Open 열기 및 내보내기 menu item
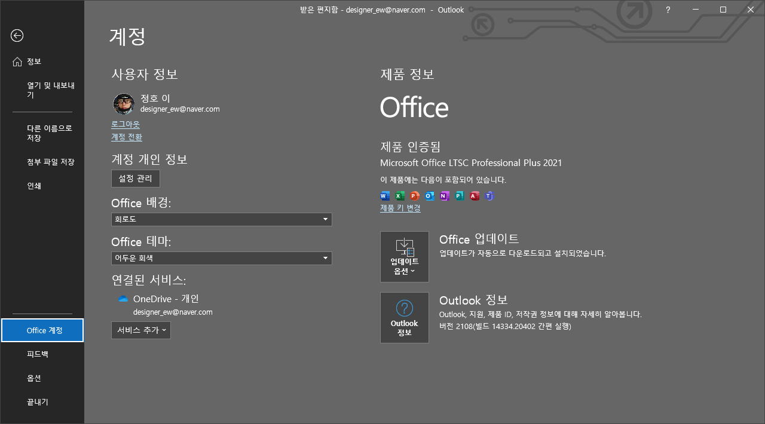This screenshot has width=765, height=424. pos(42,90)
